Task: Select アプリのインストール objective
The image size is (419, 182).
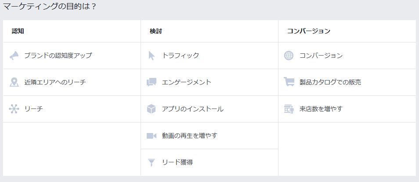Action: tap(193, 109)
